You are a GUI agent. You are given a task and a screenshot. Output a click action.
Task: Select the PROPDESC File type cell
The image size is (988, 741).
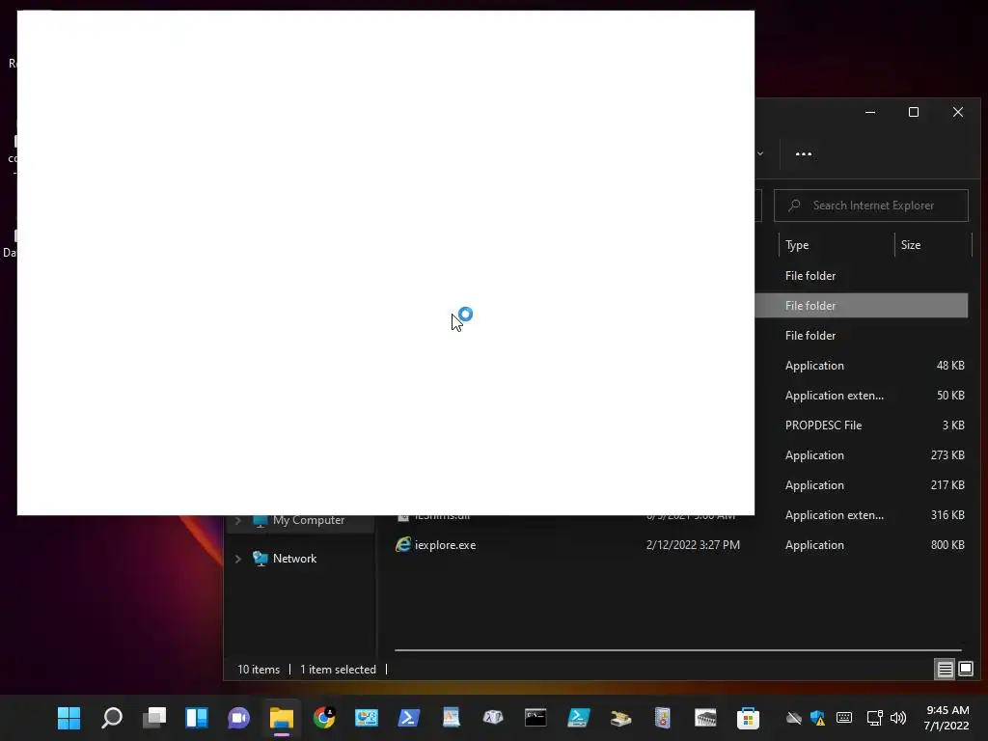coord(823,425)
